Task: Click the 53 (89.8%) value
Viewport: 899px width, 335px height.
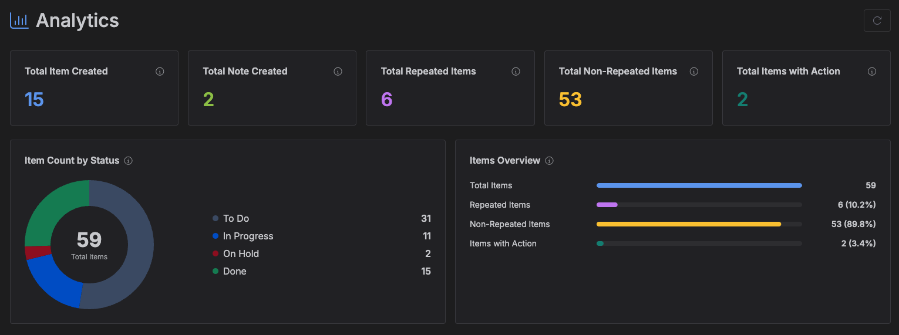Action: click(854, 224)
